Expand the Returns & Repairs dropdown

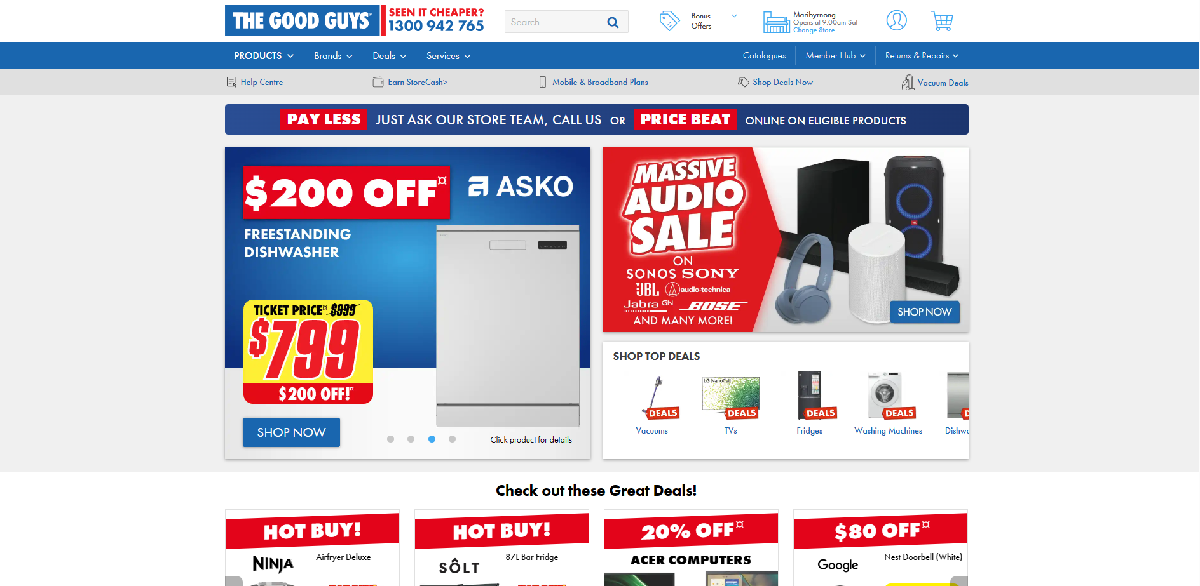(x=922, y=56)
